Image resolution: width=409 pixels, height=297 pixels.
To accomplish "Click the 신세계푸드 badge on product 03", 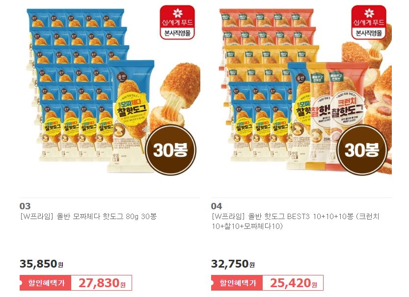I will (177, 22).
